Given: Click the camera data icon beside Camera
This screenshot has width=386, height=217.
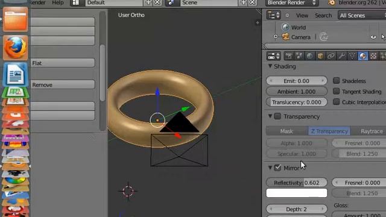Looking at the screenshot, I should coord(323,37).
